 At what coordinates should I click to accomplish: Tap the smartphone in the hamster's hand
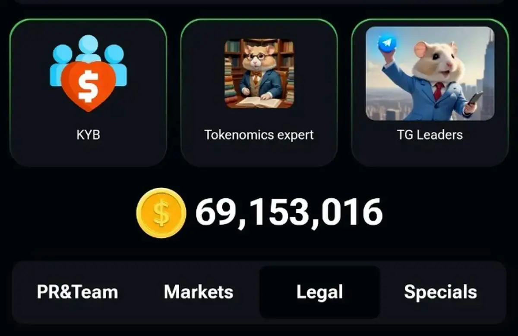tap(474, 100)
